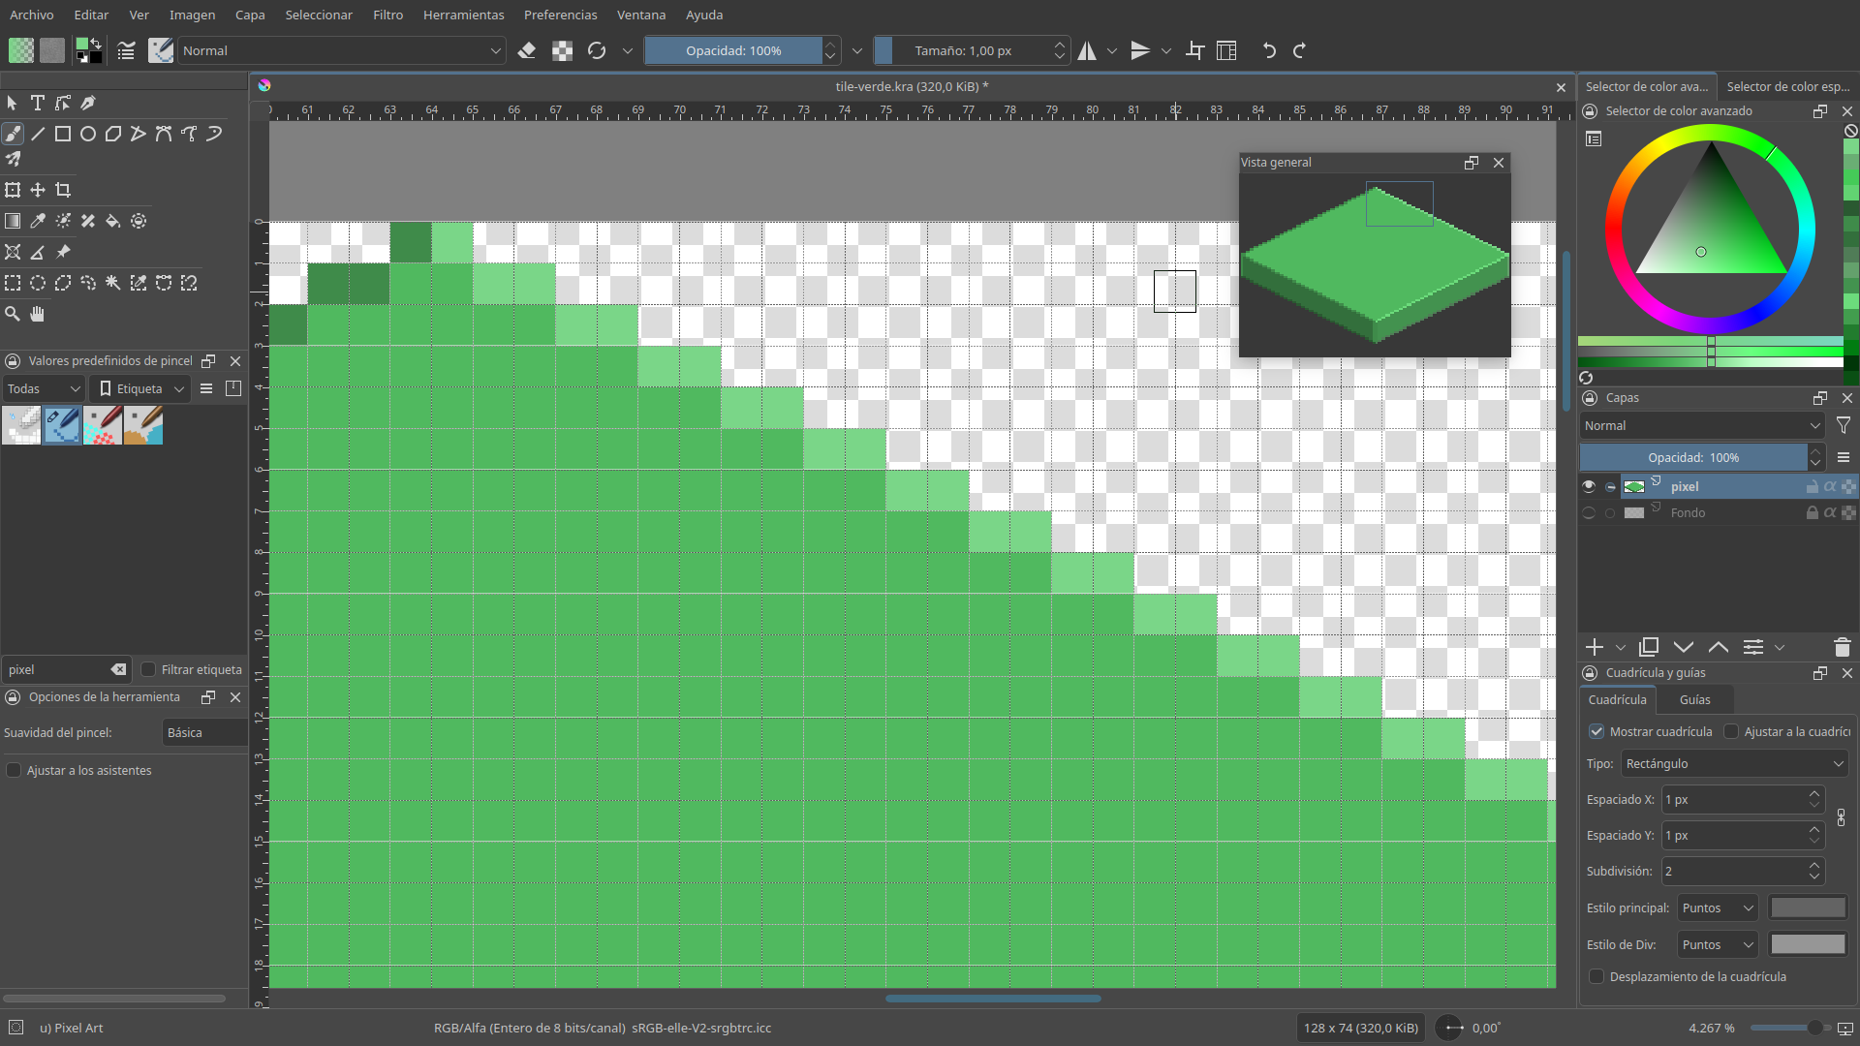
Task: Open the Archivo menu
Action: point(32,15)
